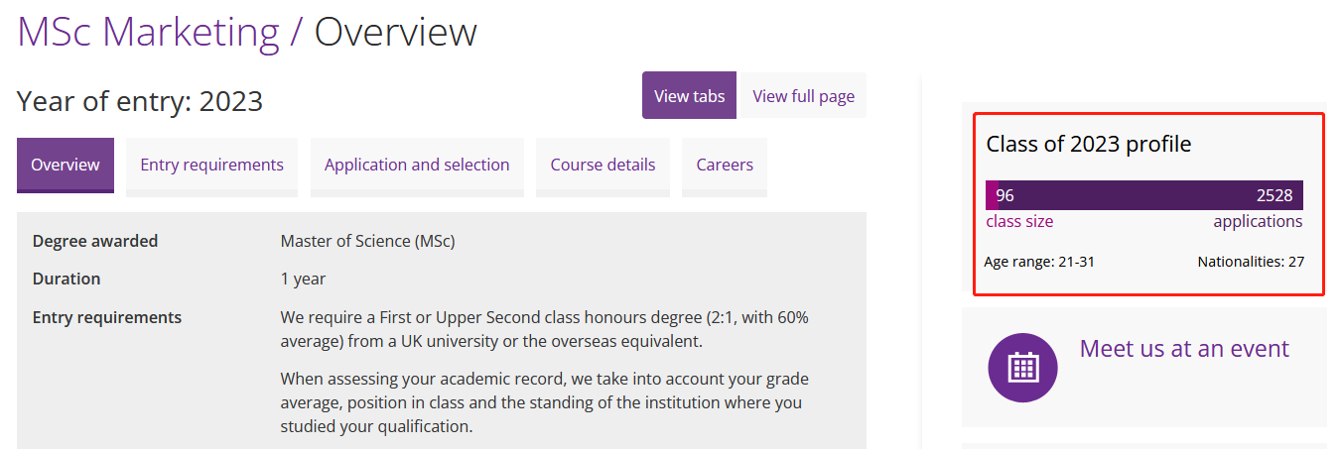The width and height of the screenshot is (1340, 449).
Task: Click the Year of entry: 2023 heading
Action: coord(140,101)
